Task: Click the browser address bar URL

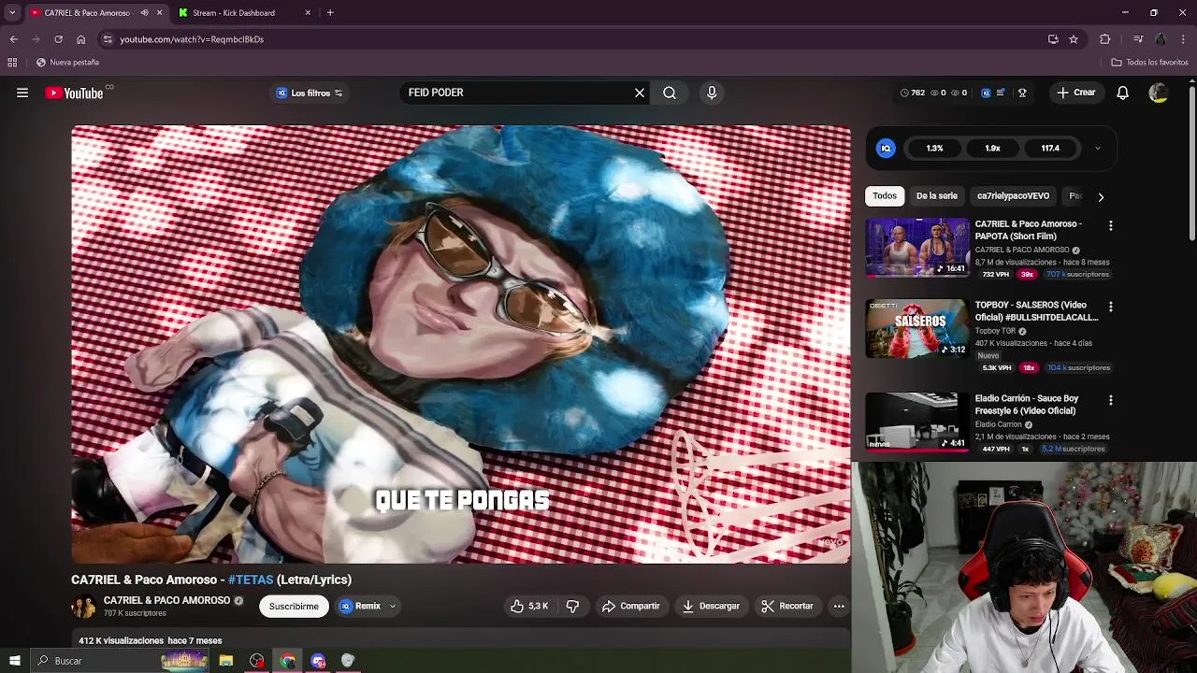Action: coord(192,39)
